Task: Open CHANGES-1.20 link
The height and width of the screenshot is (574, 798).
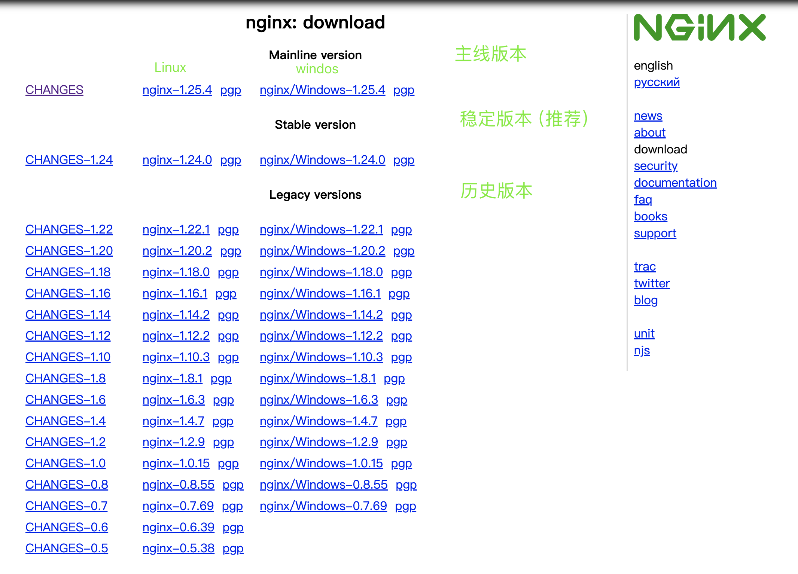Action: pos(69,251)
